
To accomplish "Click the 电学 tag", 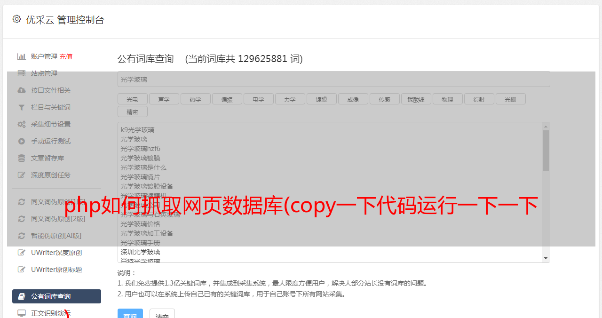I will coord(258,99).
